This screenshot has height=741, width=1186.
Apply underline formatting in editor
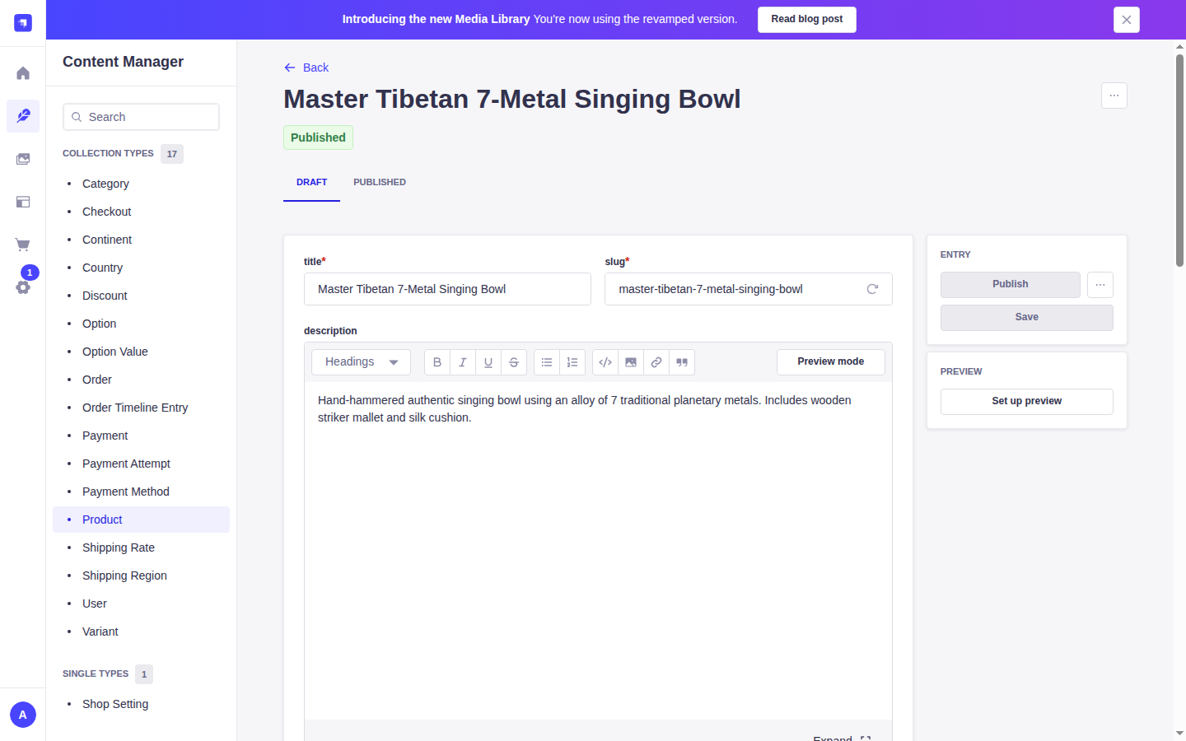tap(488, 362)
